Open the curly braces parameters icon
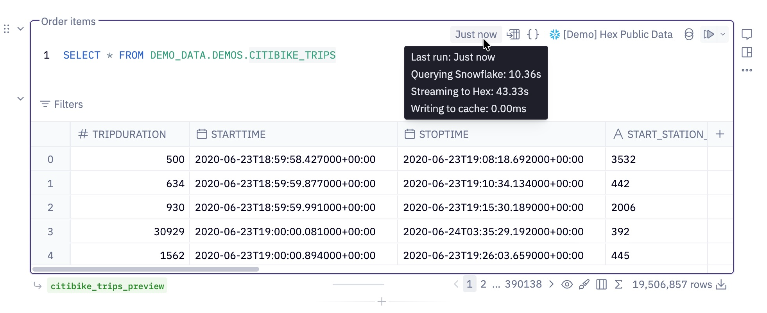The height and width of the screenshot is (313, 767). [x=533, y=34]
